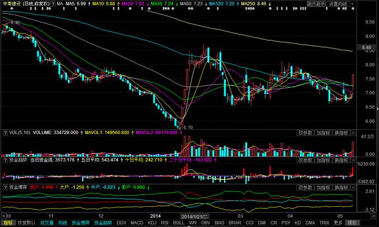The width and height of the screenshot is (379, 227).
Task: Select the MACD indicator tab
Action: point(138,223)
